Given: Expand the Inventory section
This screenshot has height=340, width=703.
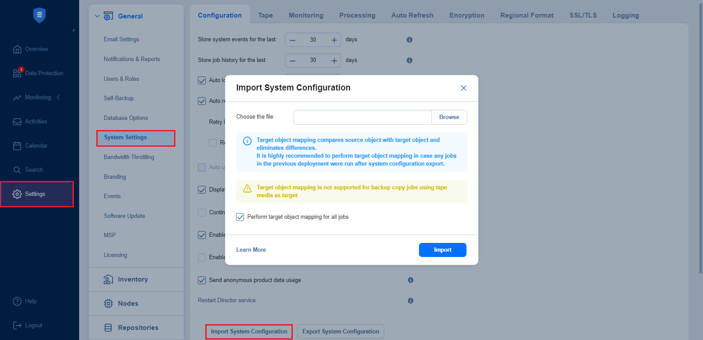Looking at the screenshot, I should pyautogui.click(x=133, y=279).
